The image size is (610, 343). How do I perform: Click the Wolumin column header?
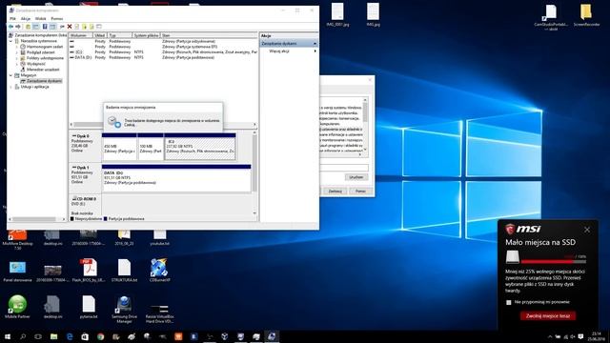click(81, 35)
